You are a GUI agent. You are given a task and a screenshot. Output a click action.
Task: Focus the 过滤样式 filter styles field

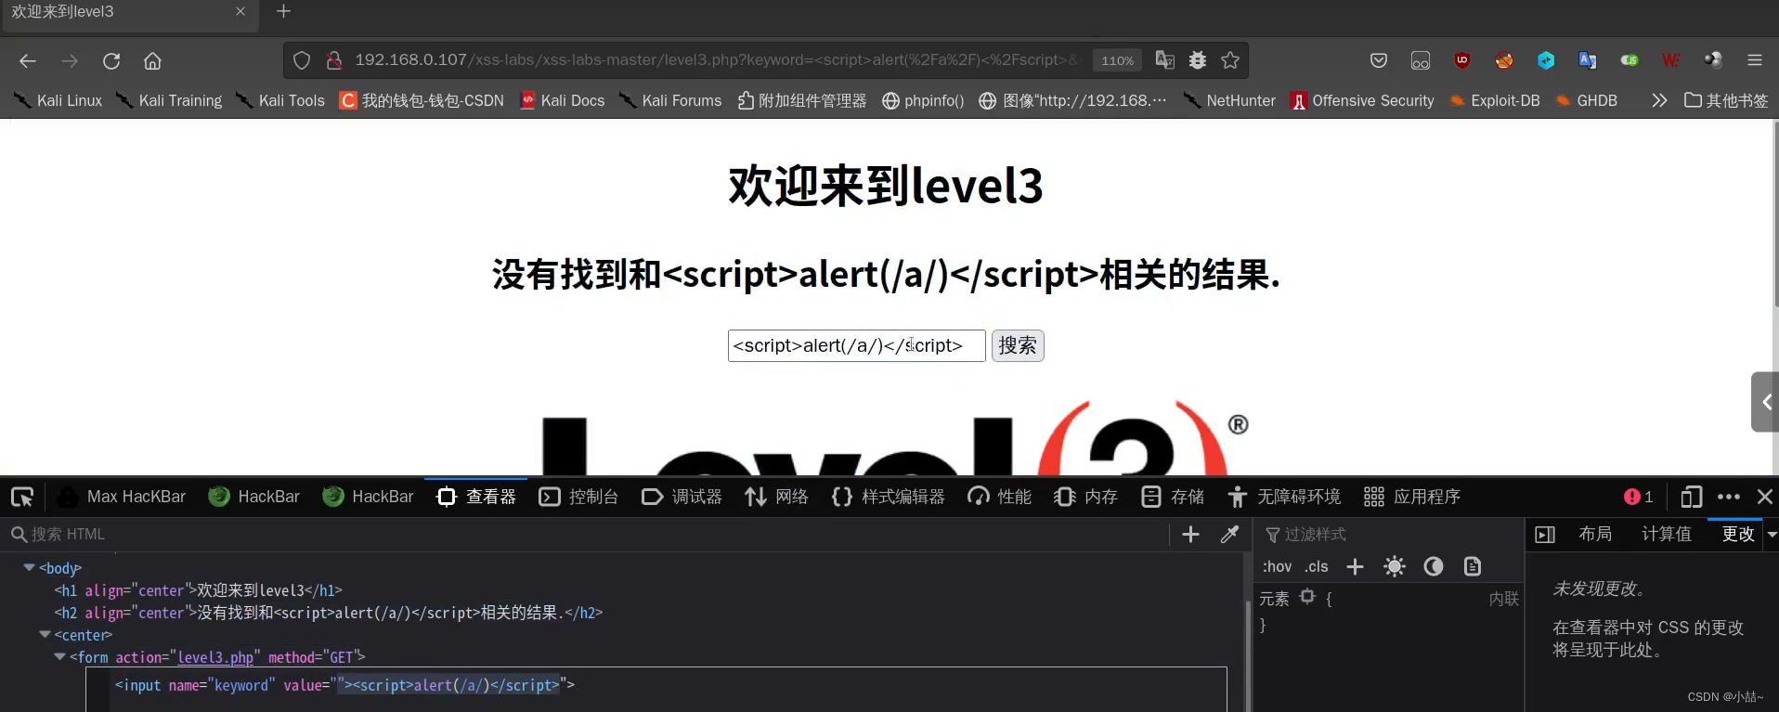tap(1390, 535)
